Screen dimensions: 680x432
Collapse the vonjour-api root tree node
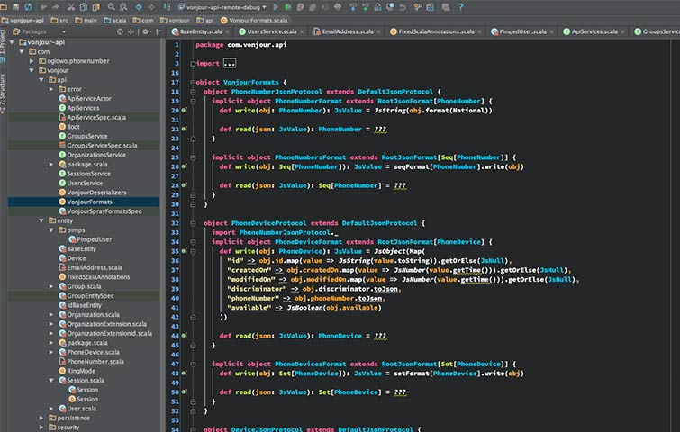pyautogui.click(x=12, y=42)
